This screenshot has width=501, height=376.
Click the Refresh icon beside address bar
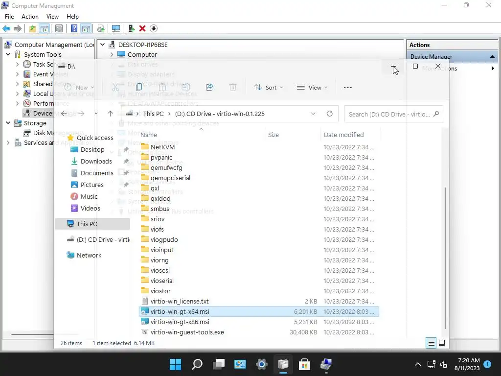(x=330, y=114)
